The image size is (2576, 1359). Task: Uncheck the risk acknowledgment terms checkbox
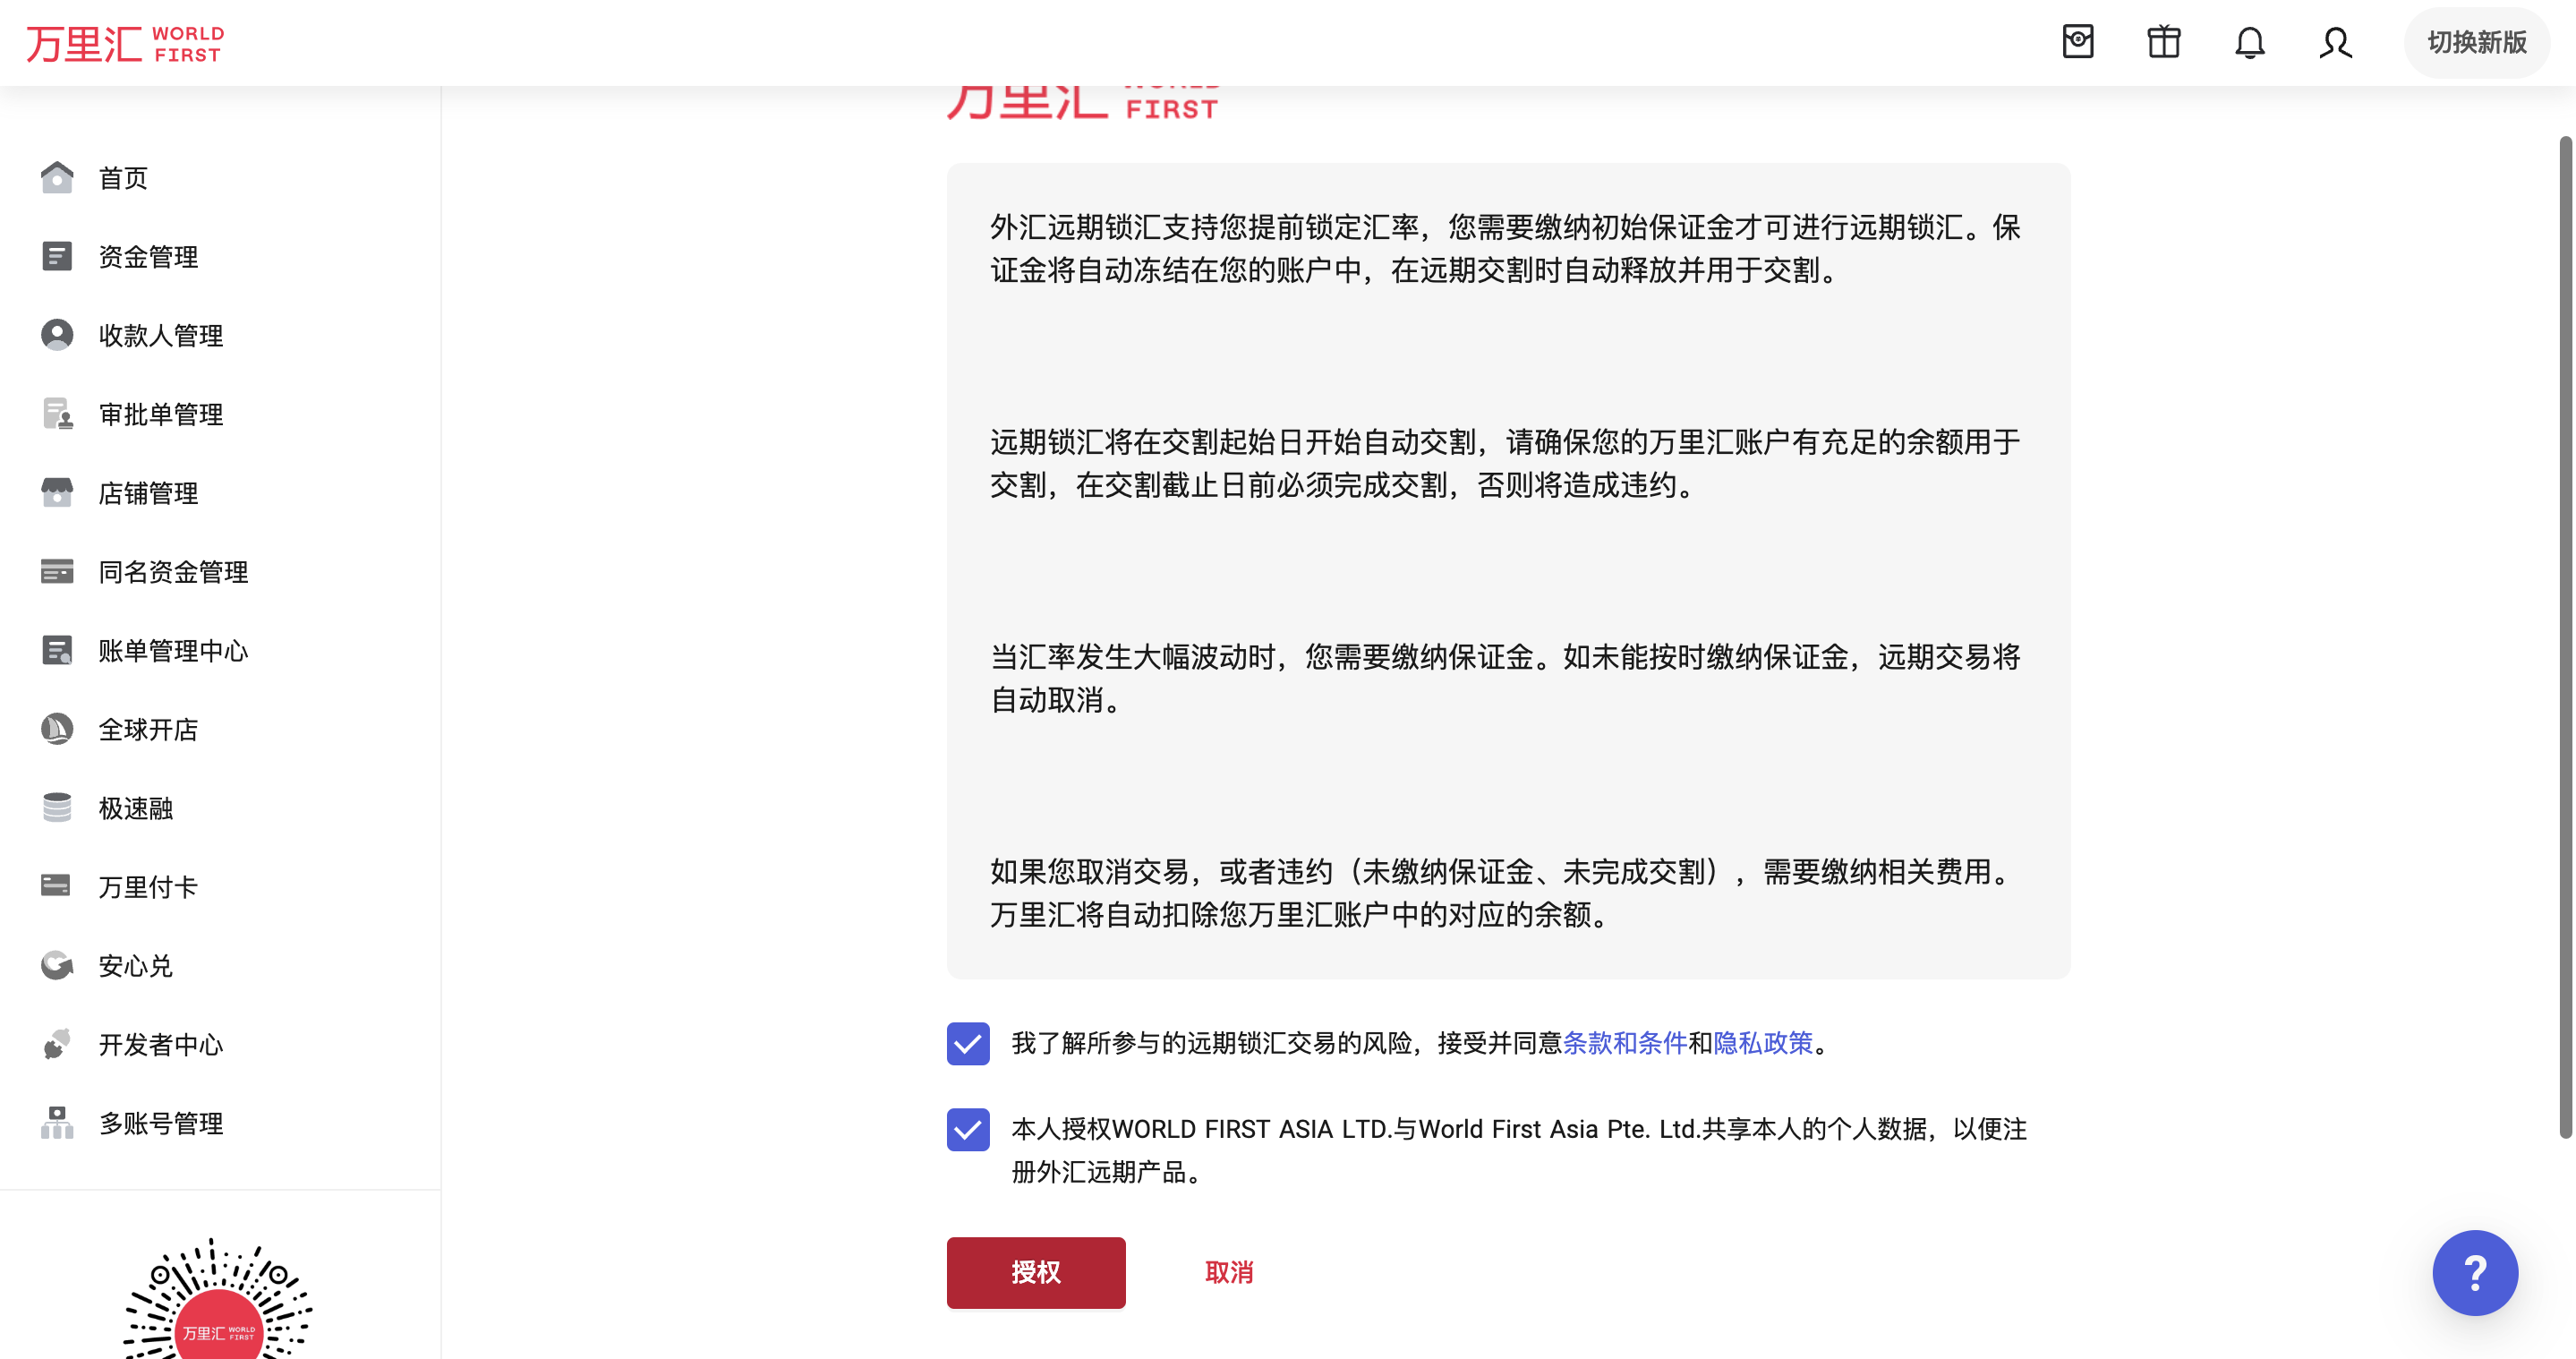pos(967,1043)
